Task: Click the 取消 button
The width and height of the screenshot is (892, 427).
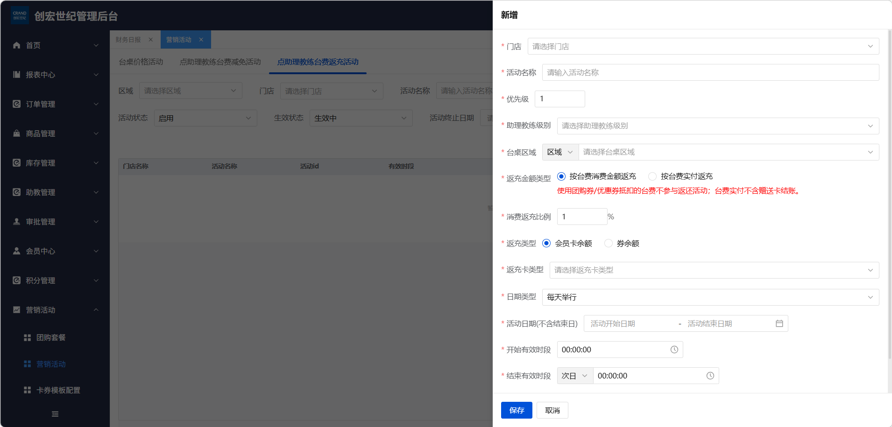Action: click(552, 410)
